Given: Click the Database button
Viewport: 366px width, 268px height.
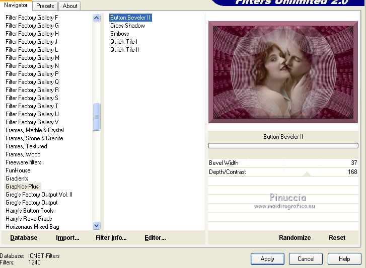Looking at the screenshot, I should pyautogui.click(x=24, y=238).
